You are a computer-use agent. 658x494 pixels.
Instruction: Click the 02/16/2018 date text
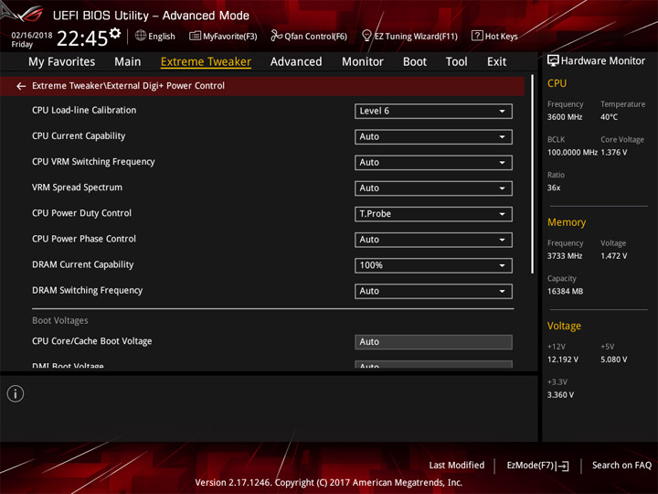[x=31, y=36]
